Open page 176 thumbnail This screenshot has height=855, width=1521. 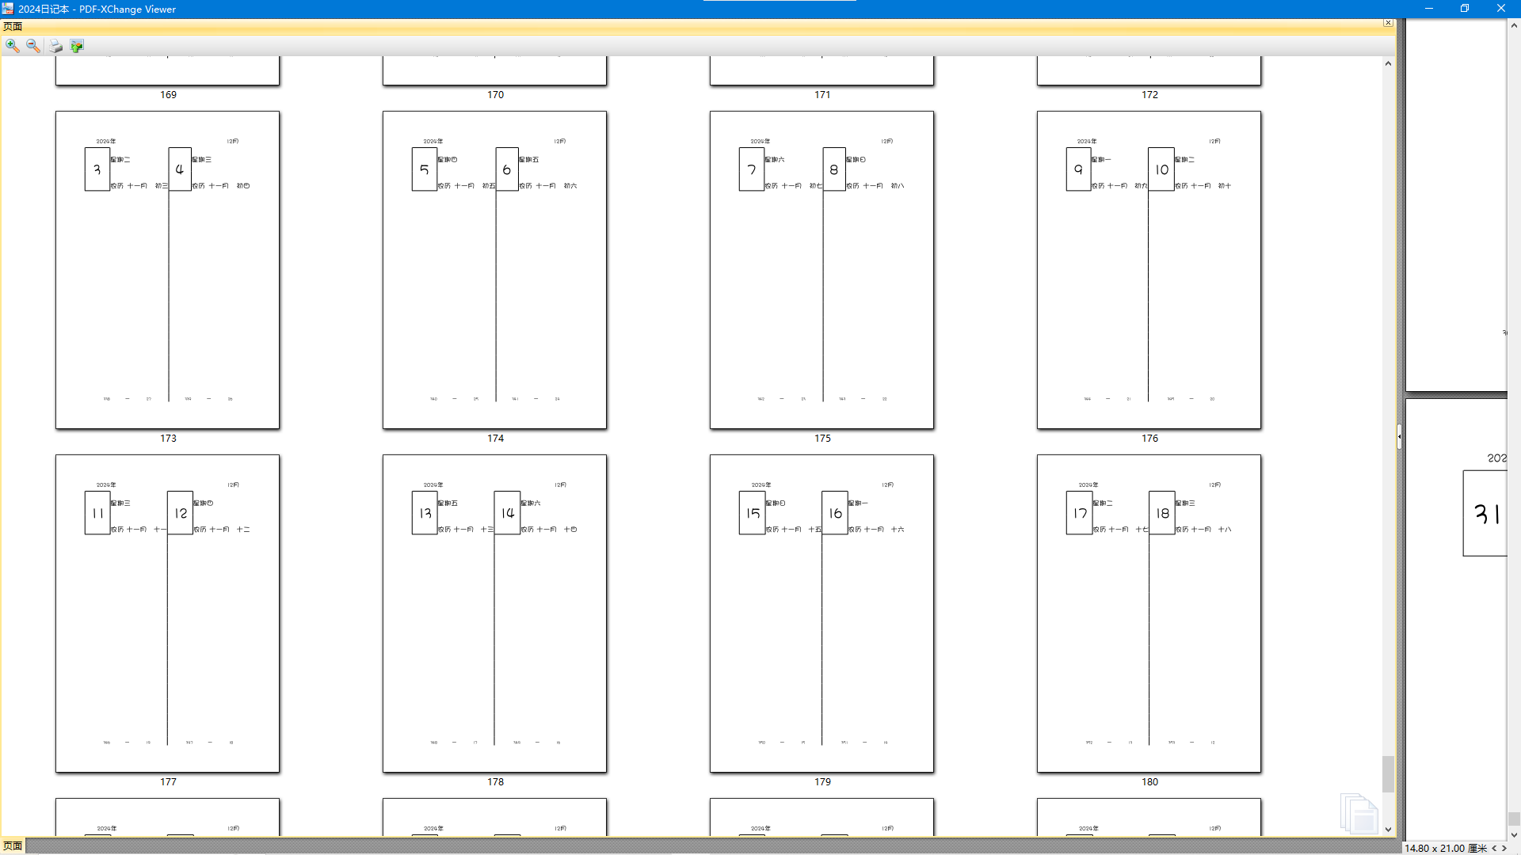1149,270
